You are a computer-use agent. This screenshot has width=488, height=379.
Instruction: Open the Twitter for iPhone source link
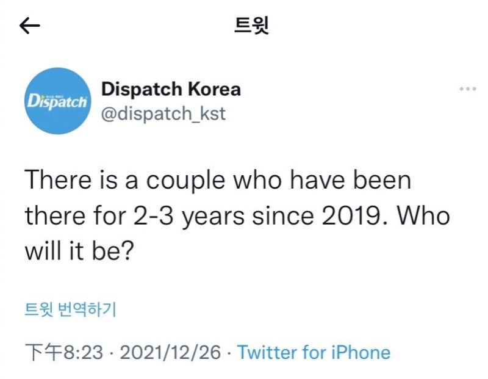pos(314,352)
